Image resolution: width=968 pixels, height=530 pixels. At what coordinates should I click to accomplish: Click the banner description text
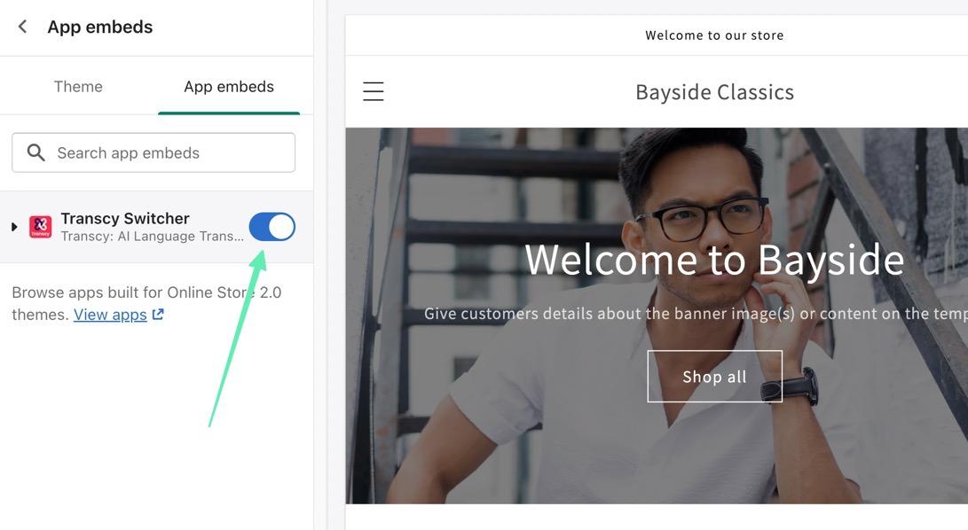tap(696, 314)
